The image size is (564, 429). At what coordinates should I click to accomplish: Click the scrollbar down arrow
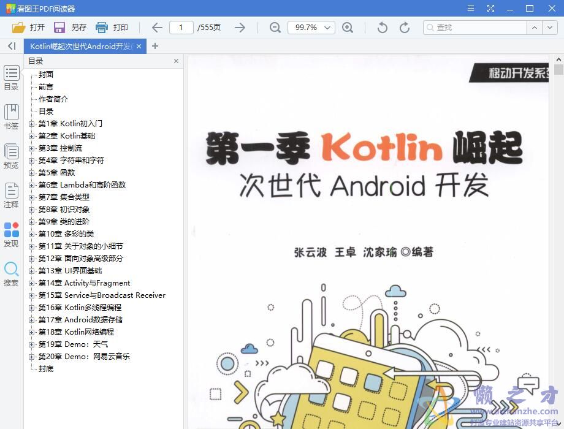[558, 424]
